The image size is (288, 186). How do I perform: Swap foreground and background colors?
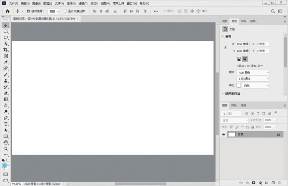(7, 161)
